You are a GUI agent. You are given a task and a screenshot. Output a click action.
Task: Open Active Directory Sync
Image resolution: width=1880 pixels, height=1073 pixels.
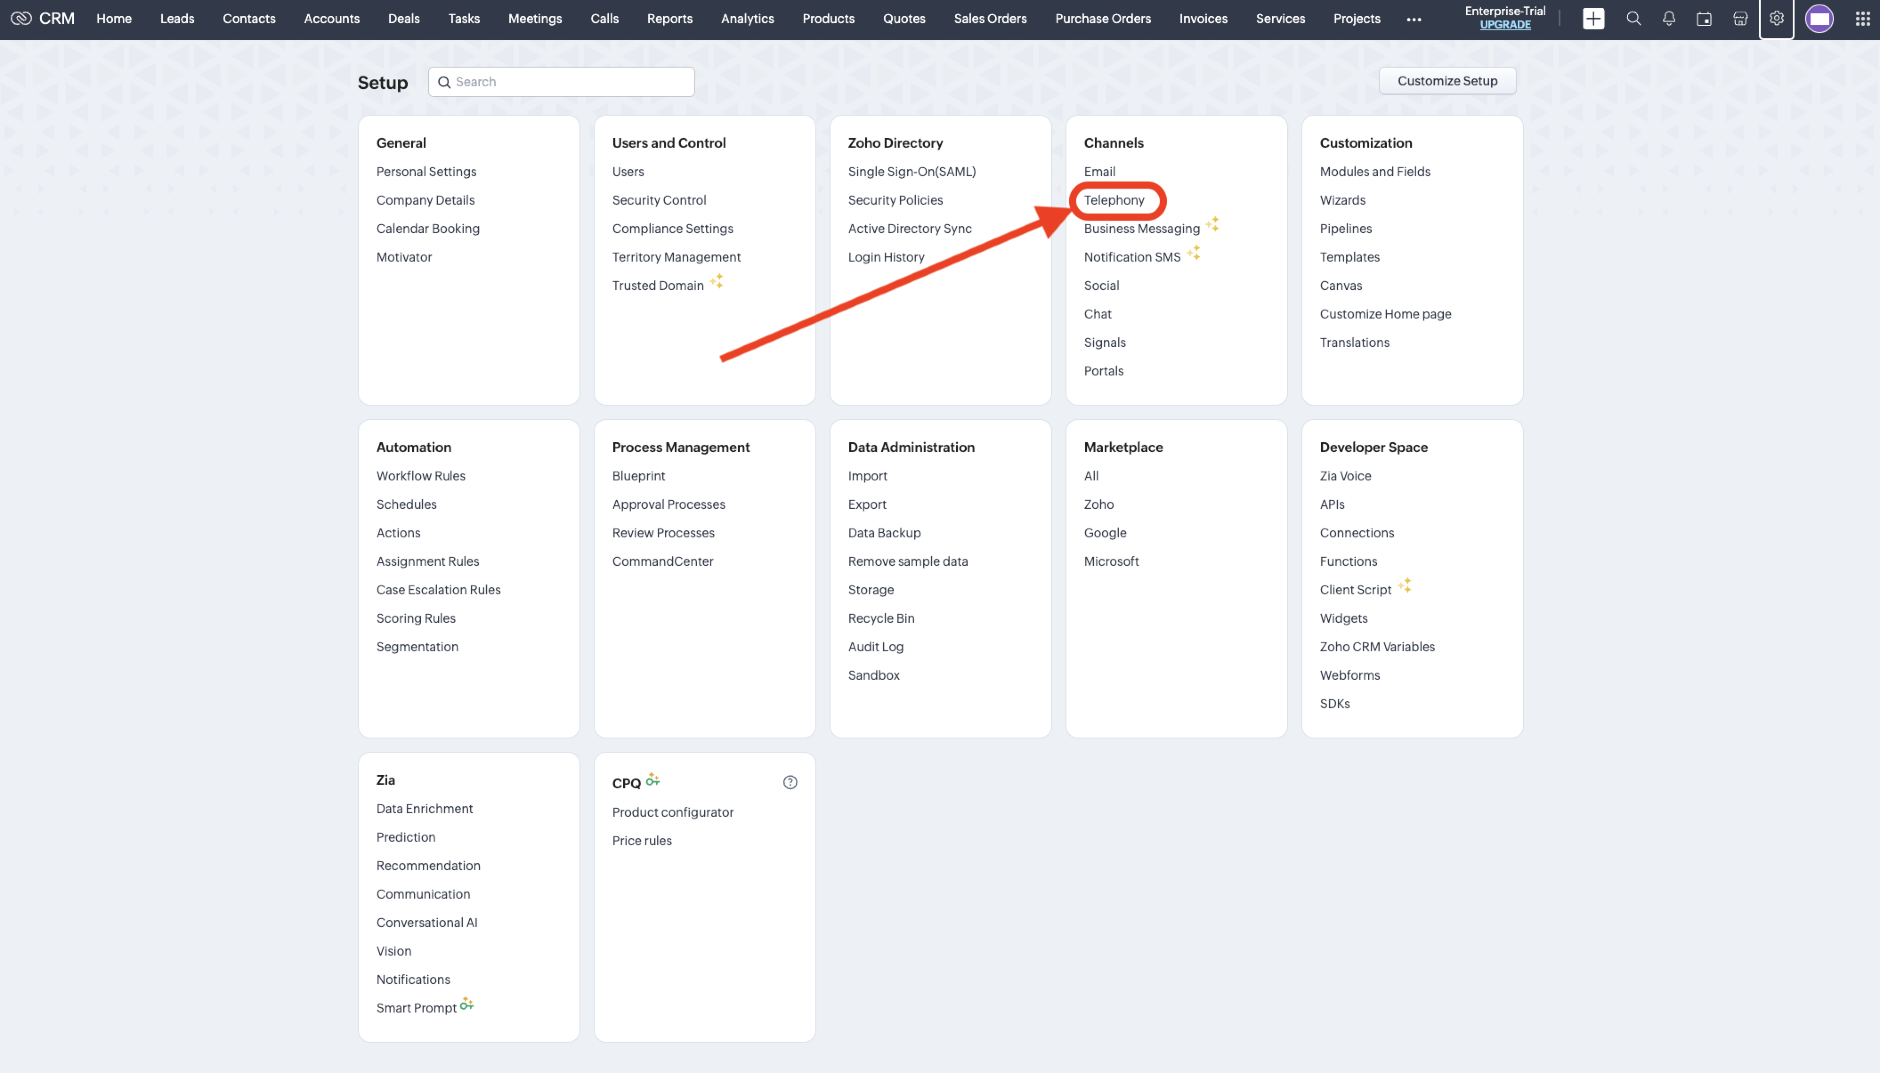[910, 229]
